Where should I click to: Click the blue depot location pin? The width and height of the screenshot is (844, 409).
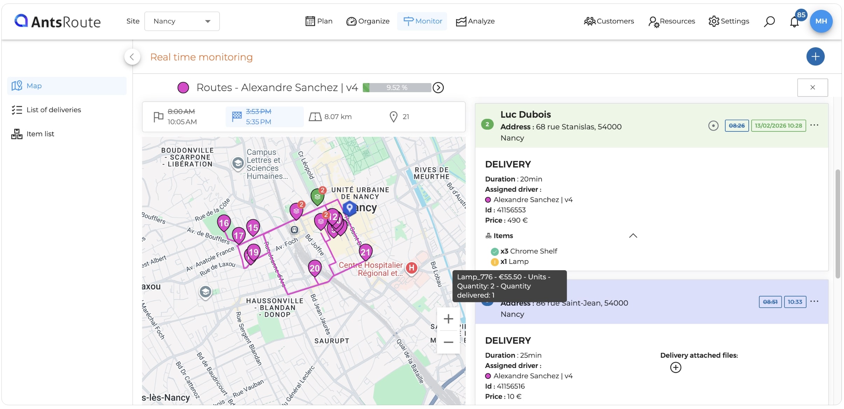(x=349, y=208)
